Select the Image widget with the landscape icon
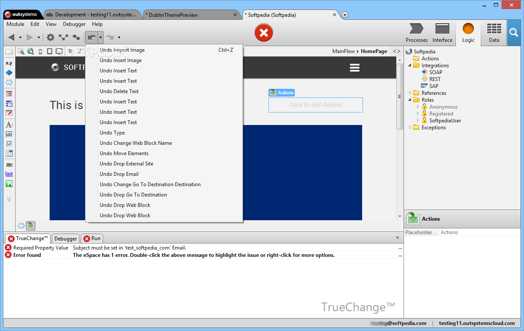Viewport: 524px width, 331px height. coord(9,184)
